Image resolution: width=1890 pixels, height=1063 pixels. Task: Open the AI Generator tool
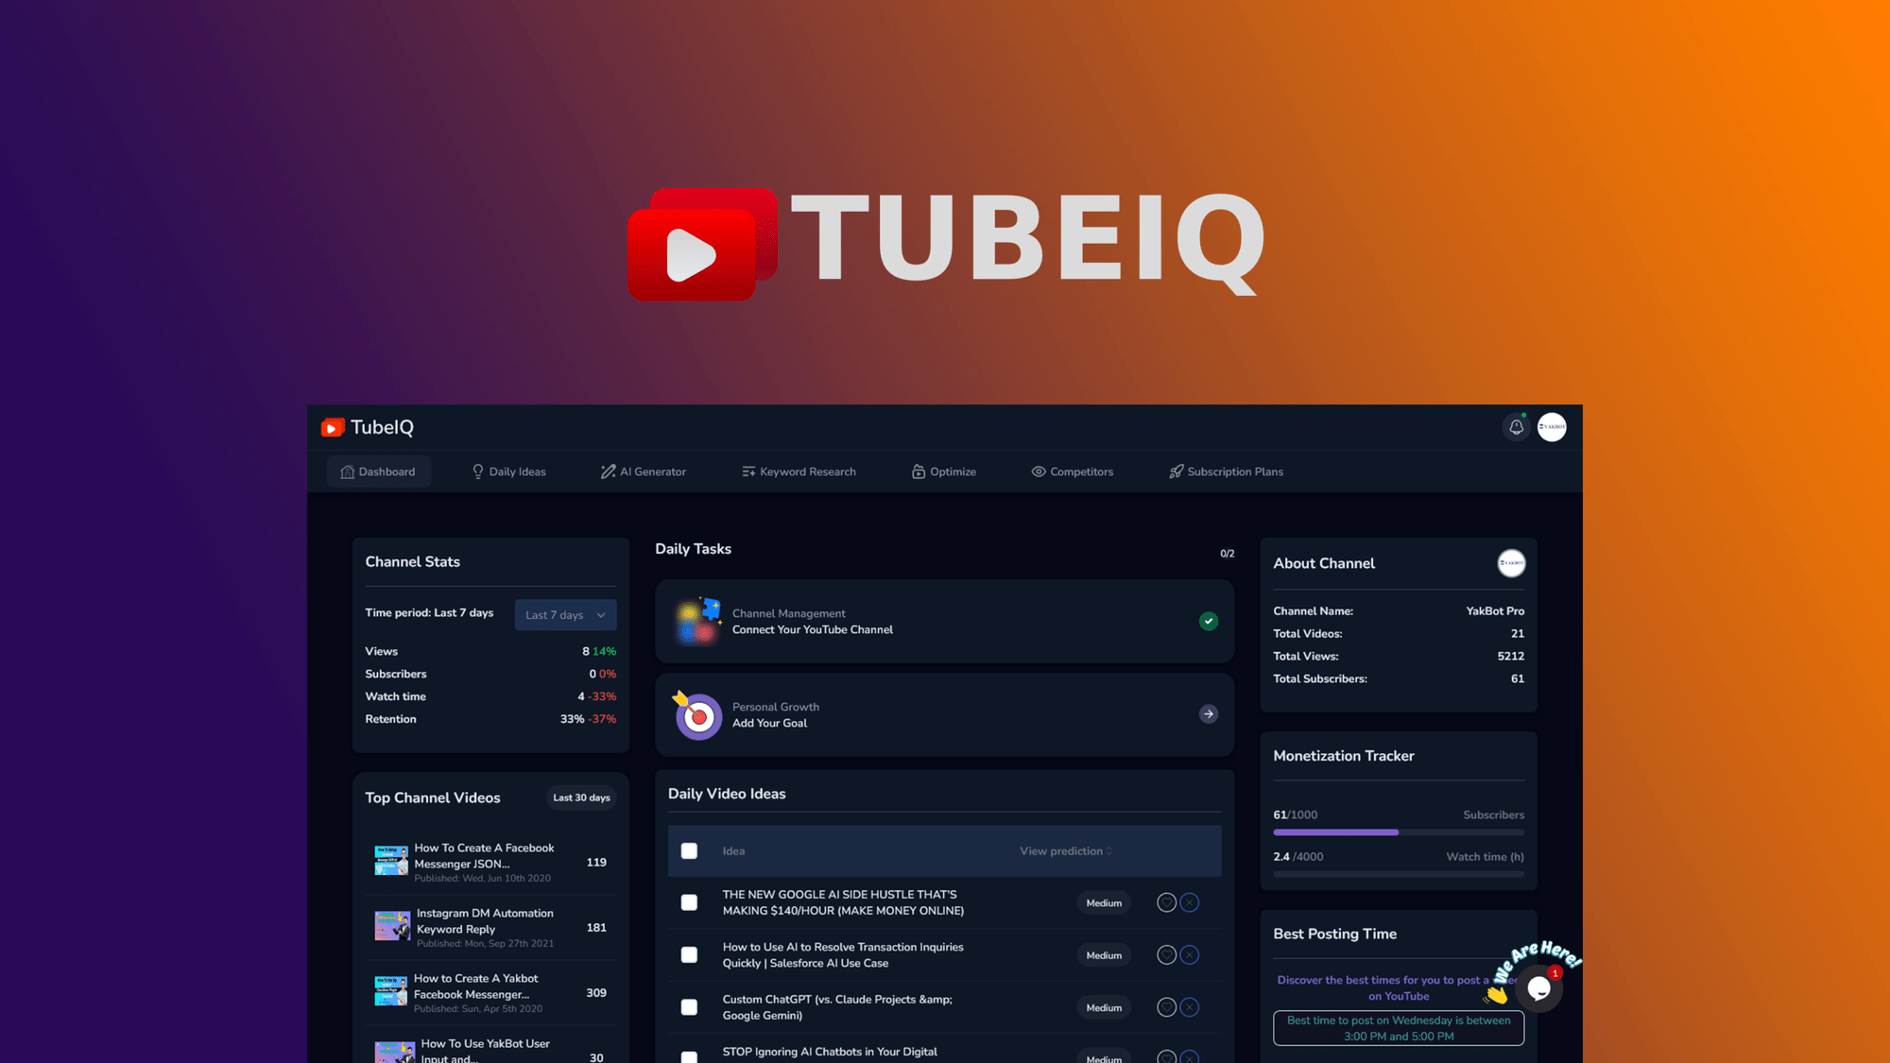[x=642, y=471]
